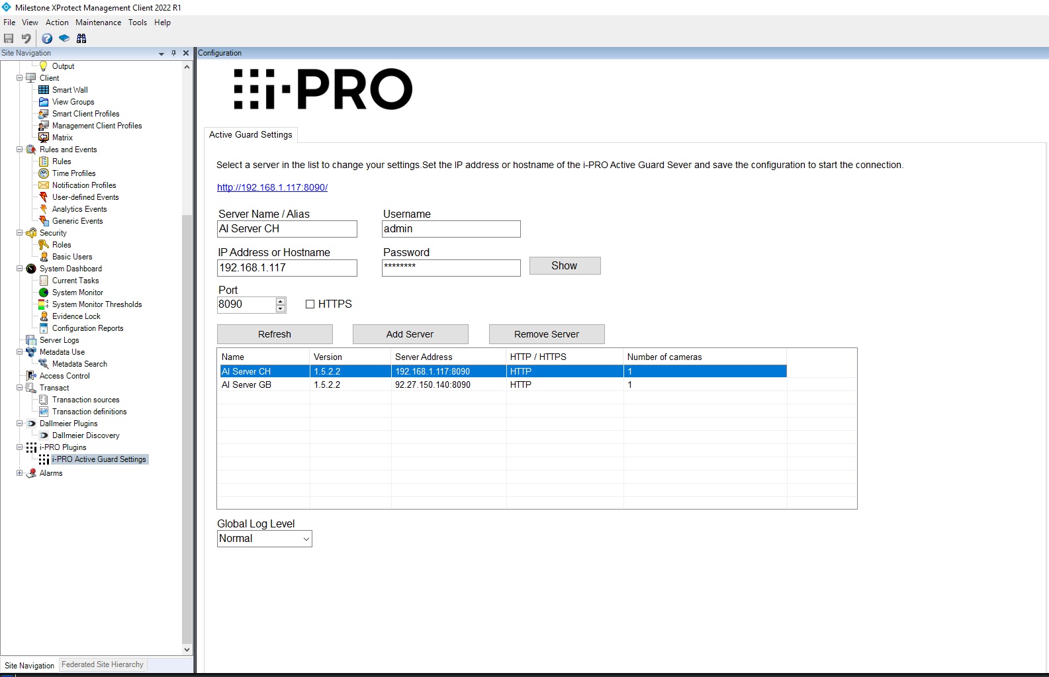
Task: Click the Add Server button
Action: coord(410,334)
